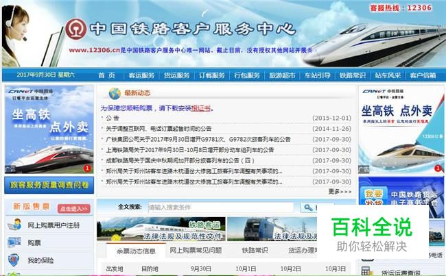Open the 公告 notice dated 2015-12-01
Image resolution: width=446 pixels, height=276 pixels.
[112, 118]
